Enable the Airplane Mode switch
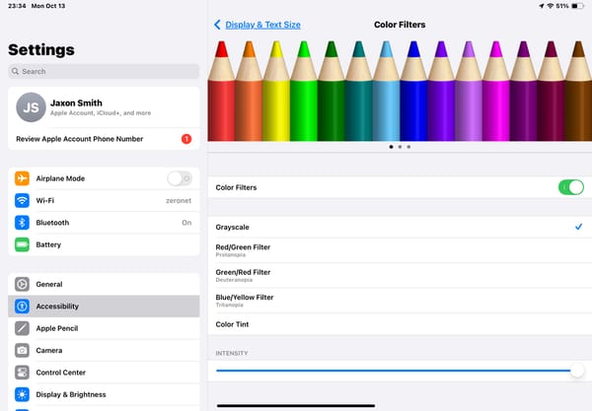592x411 pixels. [x=180, y=178]
